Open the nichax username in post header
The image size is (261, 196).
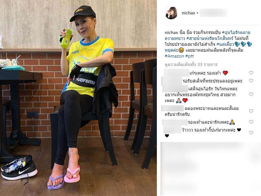pyautogui.click(x=188, y=13)
